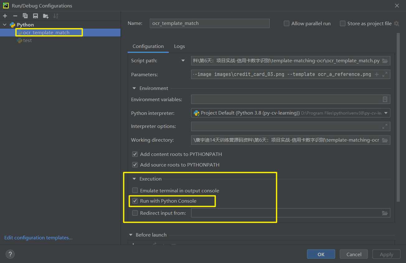
Task: Save configuration using the disk icon
Action: (35, 16)
